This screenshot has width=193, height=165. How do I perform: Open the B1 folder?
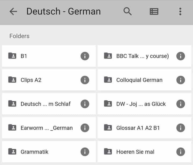(x=40, y=56)
